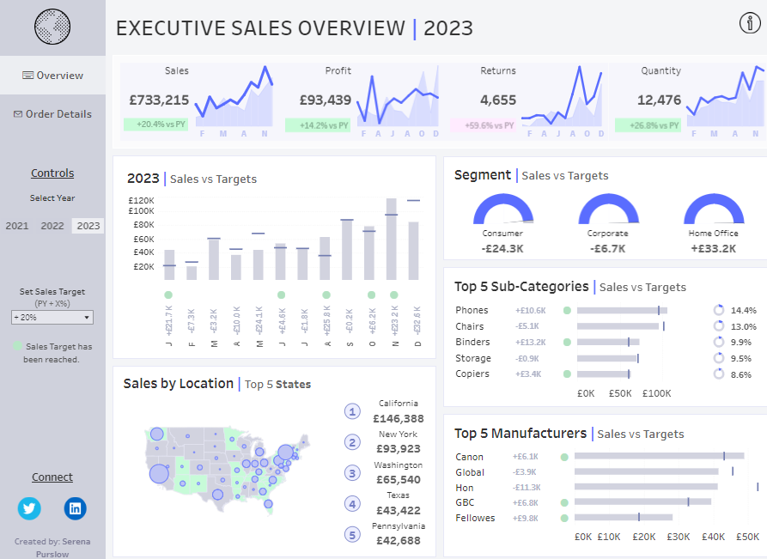The image size is (767, 559).
Task: Click Storage 9.5% donut indicator
Action: click(719, 358)
